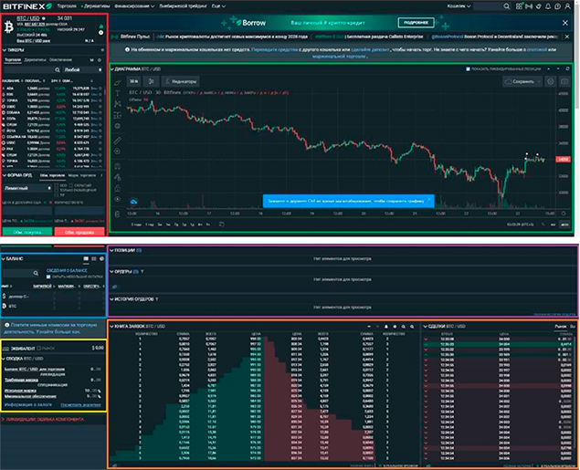This screenshot has height=470, width=580.
Task: Expand the Кошелек dropdown in header
Action: [459, 6]
